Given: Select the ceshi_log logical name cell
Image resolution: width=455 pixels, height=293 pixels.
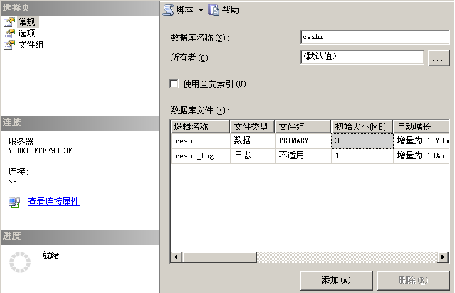Looking at the screenshot, I should click(200, 156).
